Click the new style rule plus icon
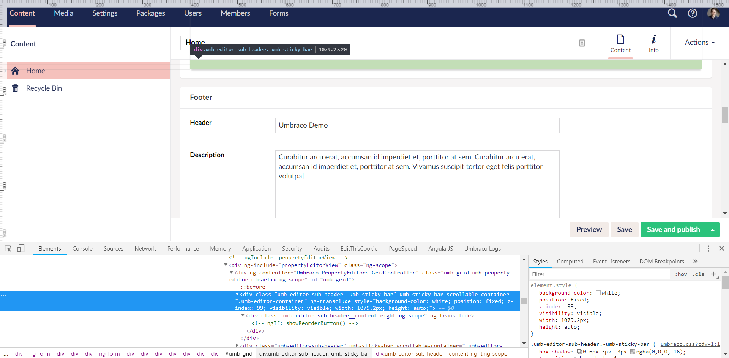729x358 pixels. pos(714,274)
